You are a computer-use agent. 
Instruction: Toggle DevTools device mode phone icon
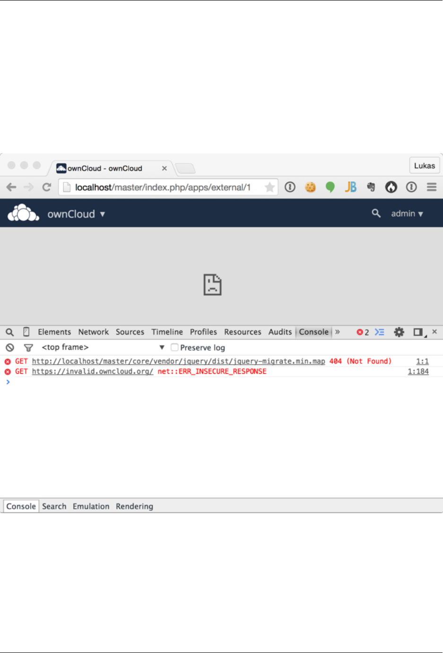(x=26, y=332)
